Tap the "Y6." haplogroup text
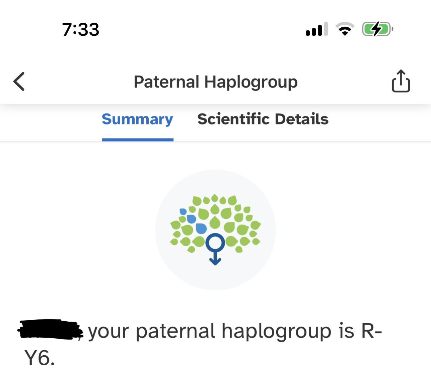The height and width of the screenshot is (383, 431). pyautogui.click(x=39, y=358)
